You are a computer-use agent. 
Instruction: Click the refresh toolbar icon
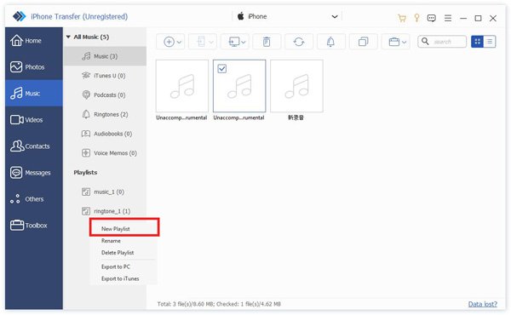(x=299, y=42)
